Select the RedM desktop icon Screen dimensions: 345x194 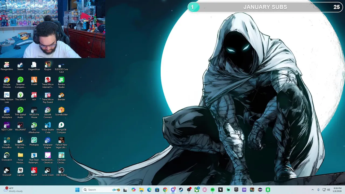click(34, 172)
